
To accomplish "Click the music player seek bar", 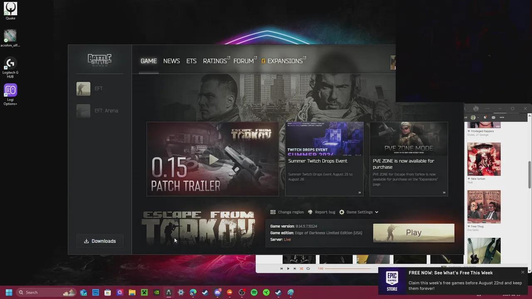I will (x=352, y=269).
